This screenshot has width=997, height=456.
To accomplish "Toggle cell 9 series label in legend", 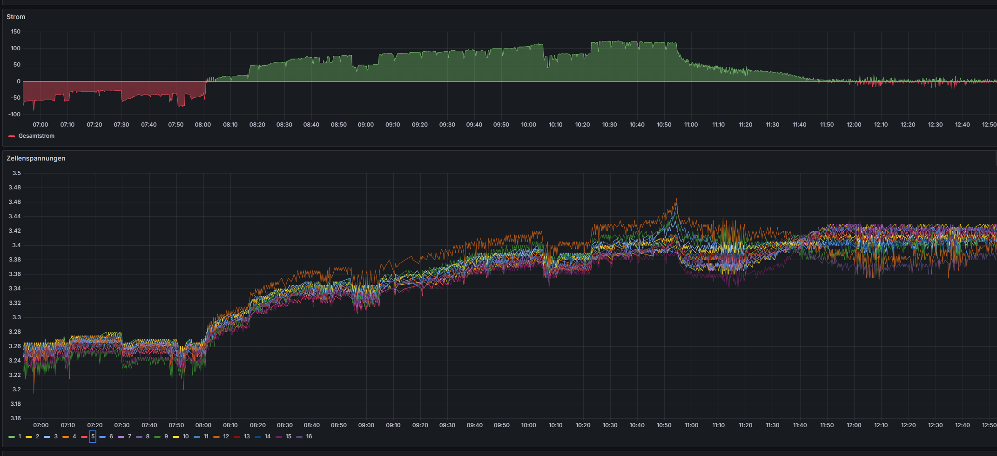I will pyautogui.click(x=166, y=436).
